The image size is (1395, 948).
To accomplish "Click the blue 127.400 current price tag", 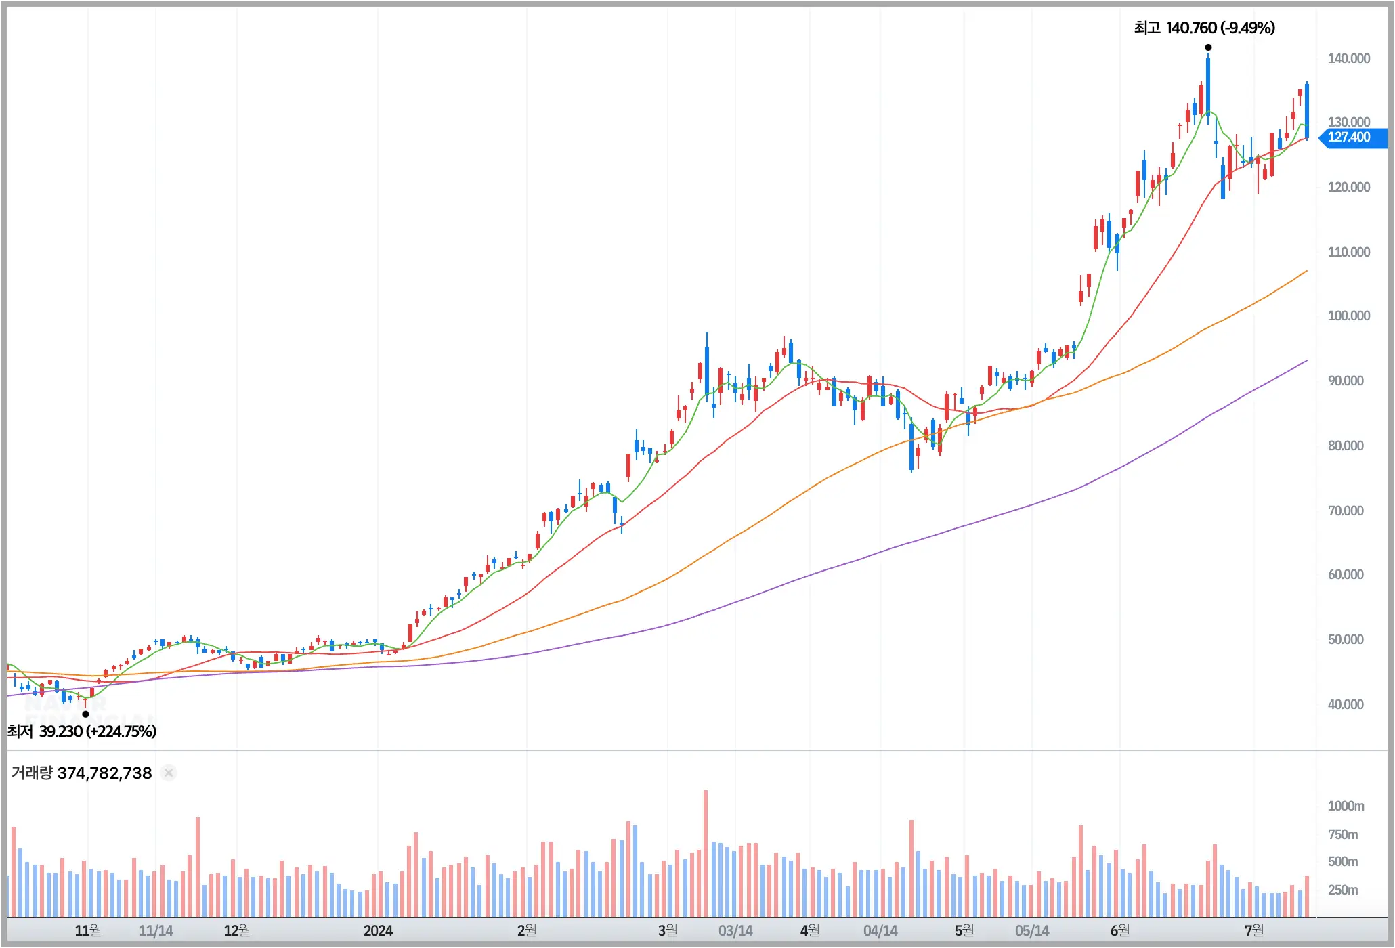I will [1350, 137].
